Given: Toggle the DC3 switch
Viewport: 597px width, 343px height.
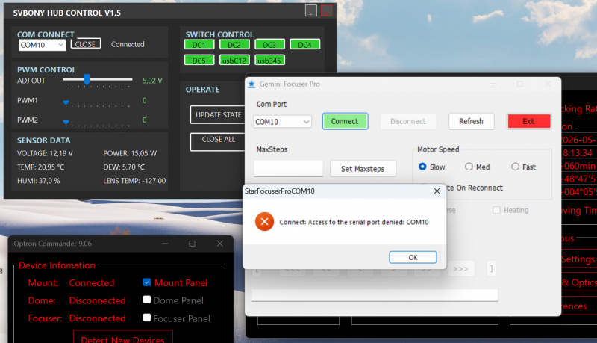Looking at the screenshot, I should pyautogui.click(x=269, y=45).
